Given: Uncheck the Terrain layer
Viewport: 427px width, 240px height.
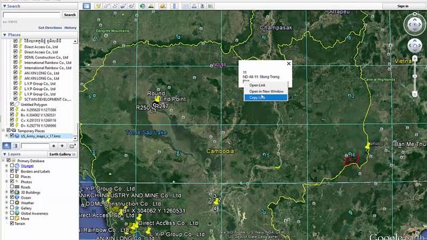Looking at the screenshot, I should pyautogui.click(x=12, y=223).
